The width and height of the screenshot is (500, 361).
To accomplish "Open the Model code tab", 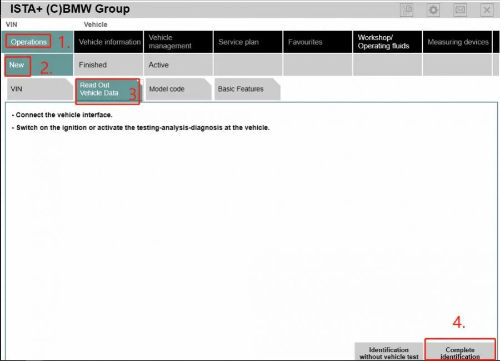I will point(167,89).
